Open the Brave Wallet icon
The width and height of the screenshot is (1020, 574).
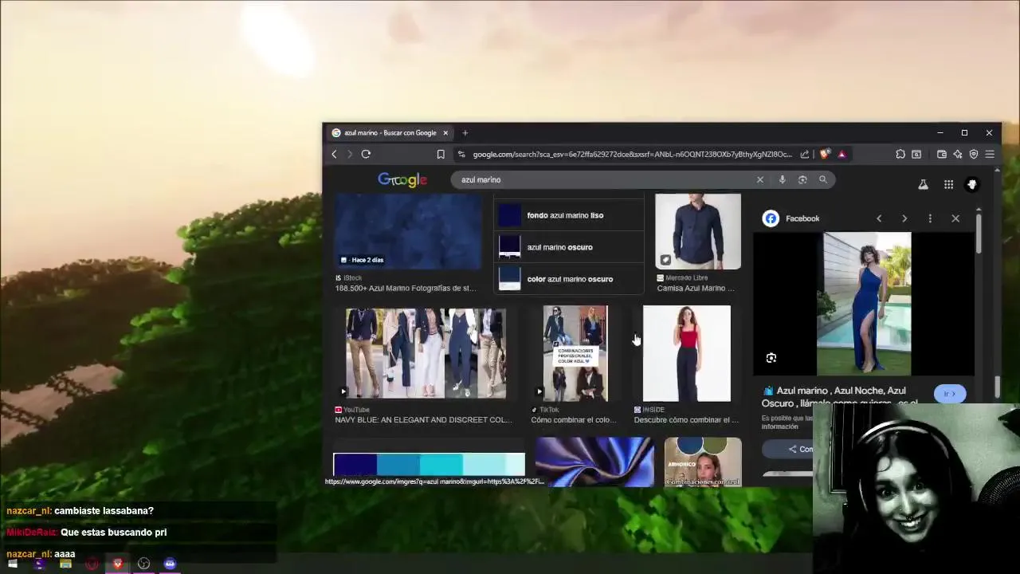[x=942, y=154]
